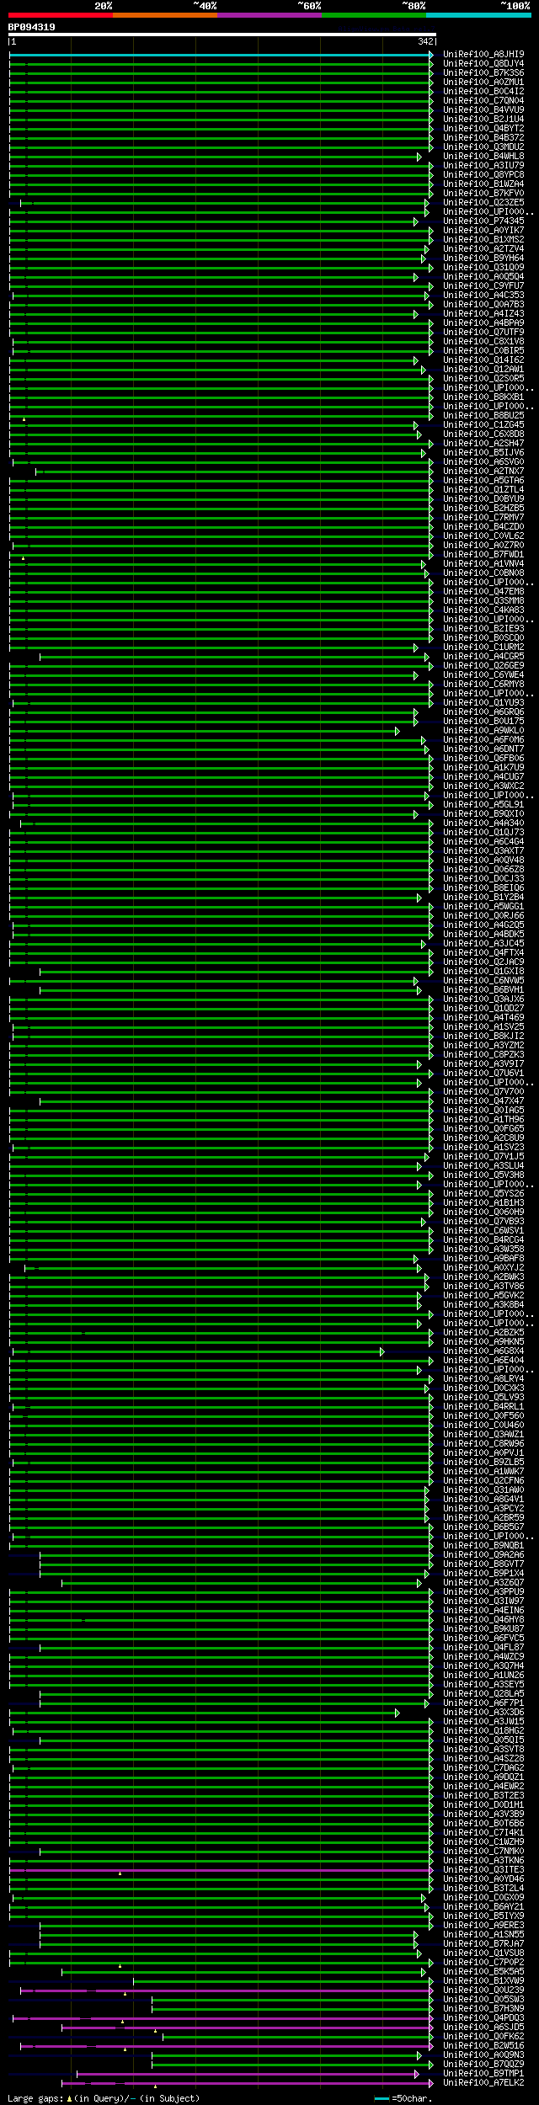The image size is (539, 2105).
Task: Open hit UniRef100_Q47X47
Action: (x=483, y=1101)
